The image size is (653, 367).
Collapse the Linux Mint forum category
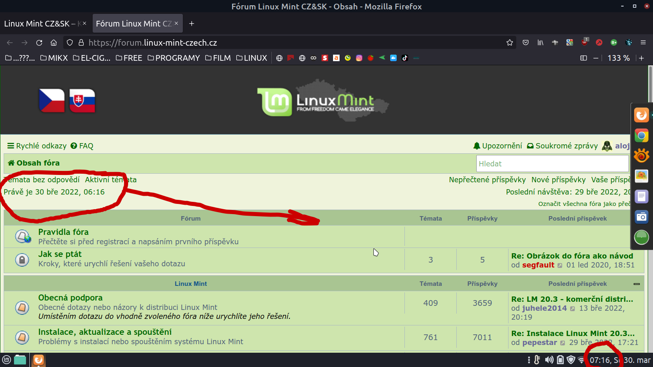[x=636, y=284]
